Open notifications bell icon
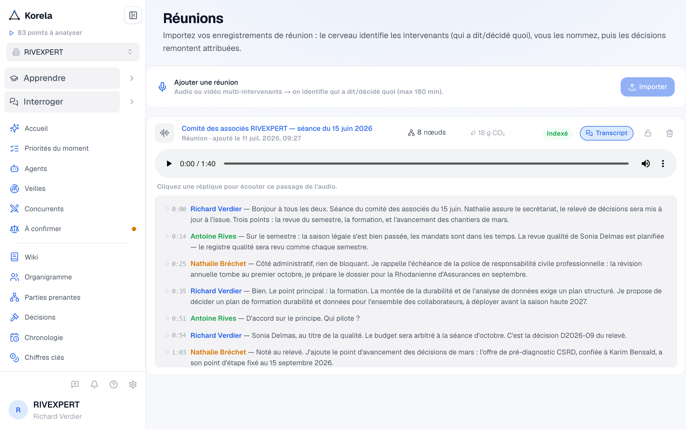This screenshot has height=429, width=686. (94, 384)
